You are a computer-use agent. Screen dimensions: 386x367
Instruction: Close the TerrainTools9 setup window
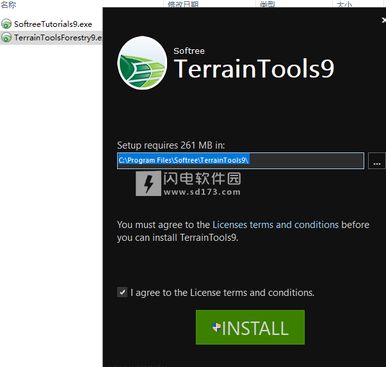(x=383, y=20)
